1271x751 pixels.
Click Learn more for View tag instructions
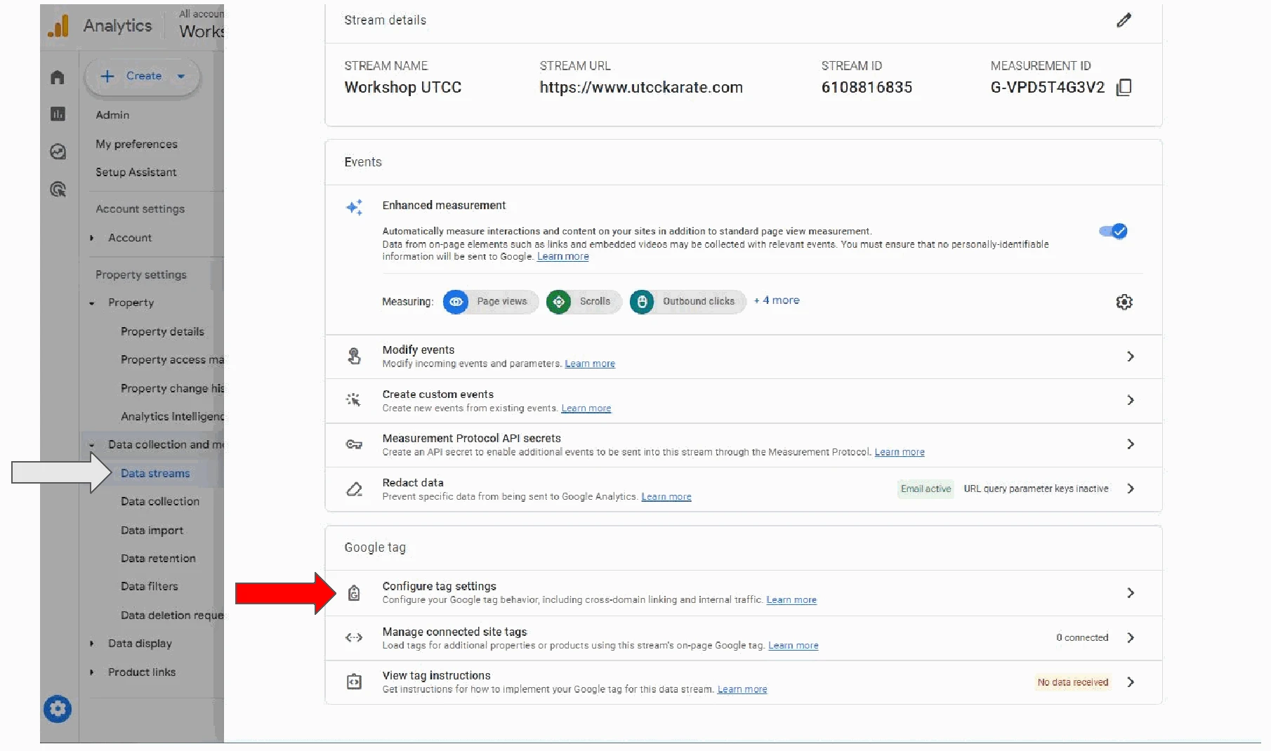coord(742,690)
